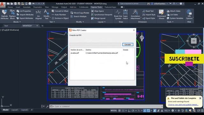The width and height of the screenshot is (204, 115).
Task: Click to view plot and publish details link
Action: pos(183,105)
